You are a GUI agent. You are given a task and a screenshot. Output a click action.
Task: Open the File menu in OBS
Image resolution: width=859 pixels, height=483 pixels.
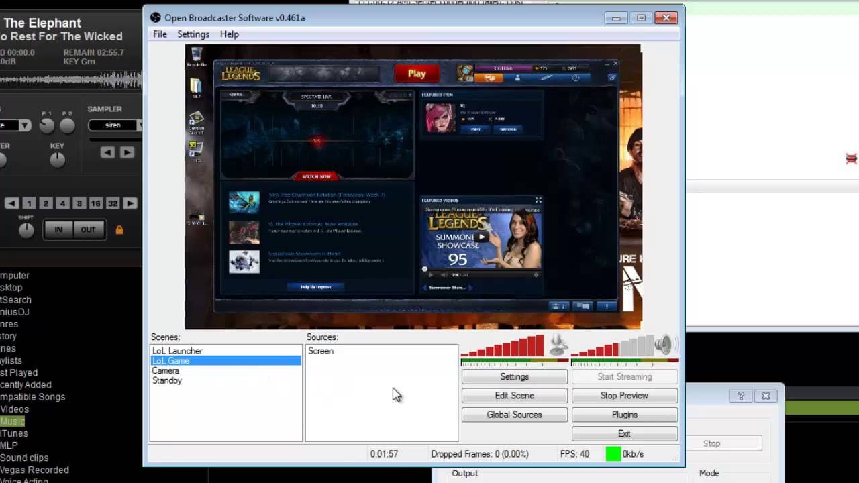(160, 34)
